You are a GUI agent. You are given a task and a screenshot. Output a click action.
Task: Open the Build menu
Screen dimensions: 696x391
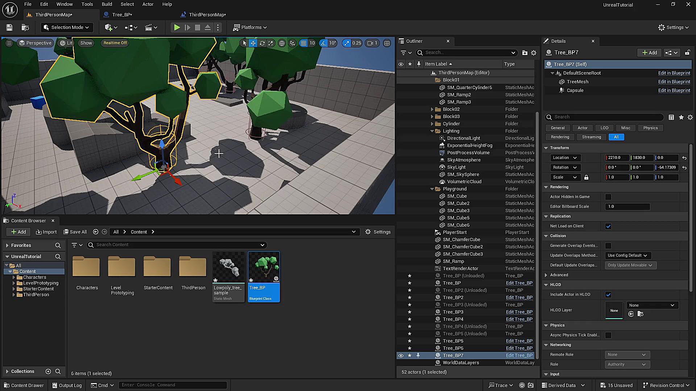click(107, 4)
